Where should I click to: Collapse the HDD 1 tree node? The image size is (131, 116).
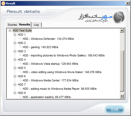point(15,35)
